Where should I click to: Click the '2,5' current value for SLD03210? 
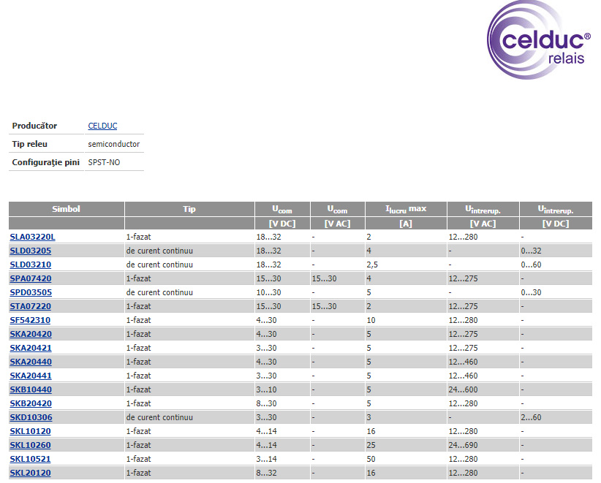[372, 265]
